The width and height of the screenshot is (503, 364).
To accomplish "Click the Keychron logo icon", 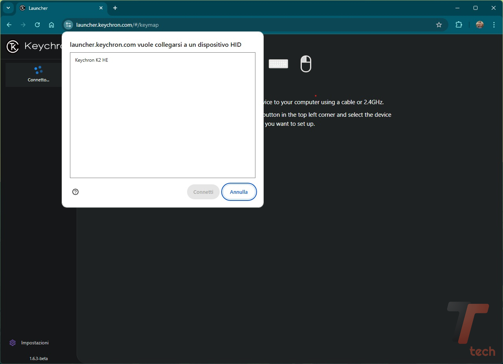I will click(13, 46).
